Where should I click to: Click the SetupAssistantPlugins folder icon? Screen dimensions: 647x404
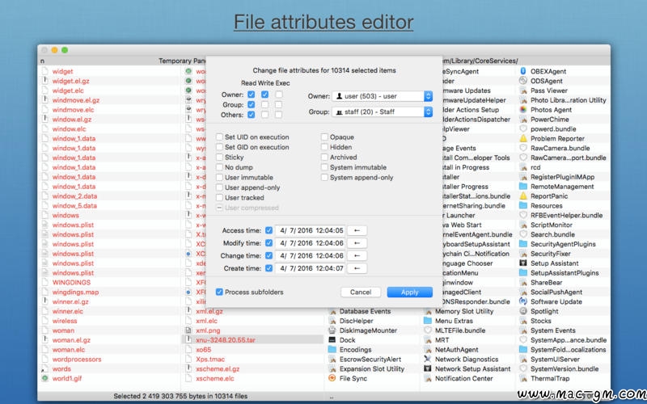click(x=523, y=272)
